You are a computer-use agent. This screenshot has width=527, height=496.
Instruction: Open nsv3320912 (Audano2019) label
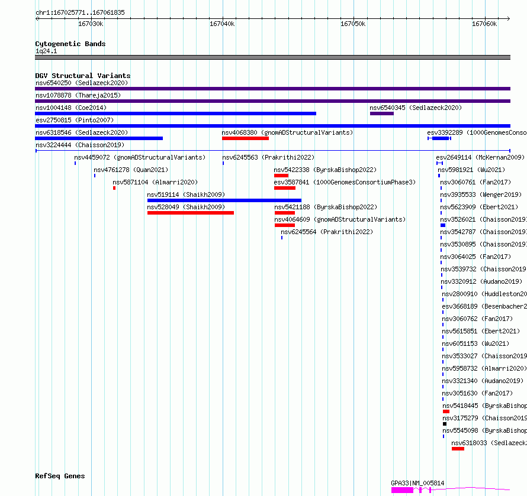[x=481, y=281]
